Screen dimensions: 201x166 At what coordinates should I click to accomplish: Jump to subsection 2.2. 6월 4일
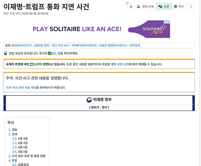[20, 143]
